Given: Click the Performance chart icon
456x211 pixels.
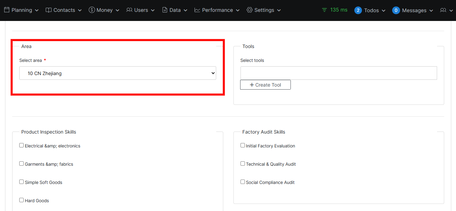Looking at the screenshot, I should click(x=197, y=10).
